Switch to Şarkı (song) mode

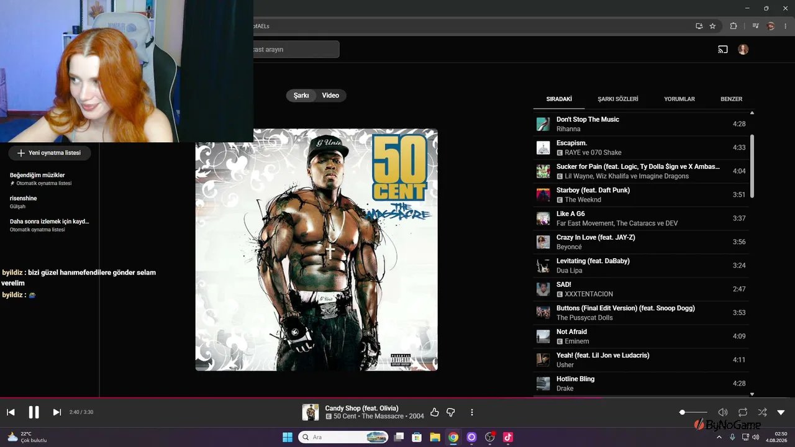tap(301, 96)
